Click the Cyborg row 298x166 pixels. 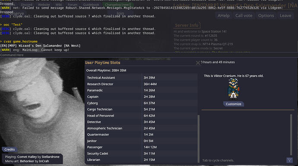click(142, 103)
